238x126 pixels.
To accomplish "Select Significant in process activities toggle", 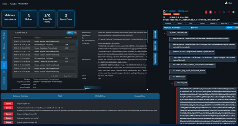I will 229,28.
